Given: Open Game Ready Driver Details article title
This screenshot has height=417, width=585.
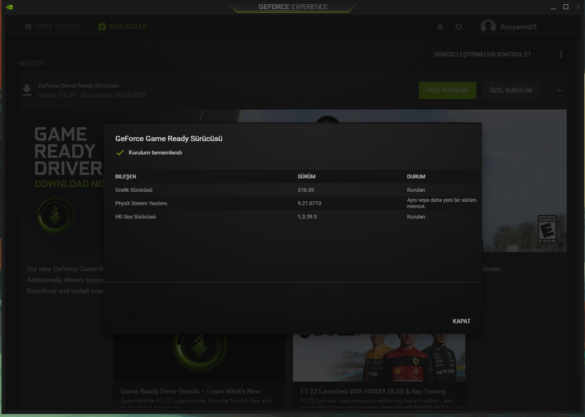Looking at the screenshot, I should point(191,391).
